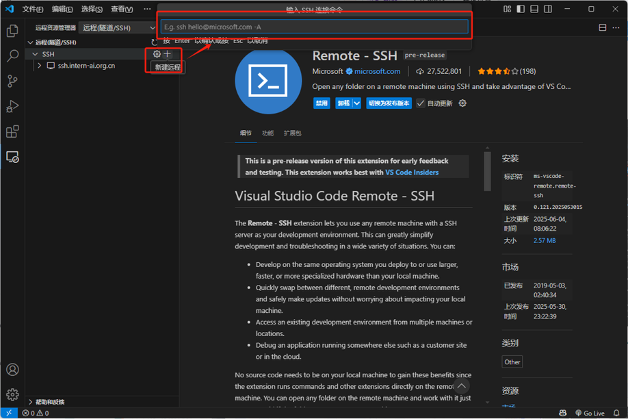Click the pre-release badge

tap(425, 55)
